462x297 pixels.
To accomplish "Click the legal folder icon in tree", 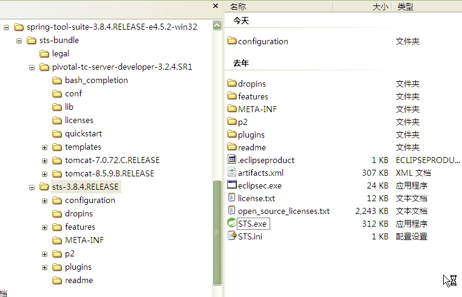I will point(44,54).
